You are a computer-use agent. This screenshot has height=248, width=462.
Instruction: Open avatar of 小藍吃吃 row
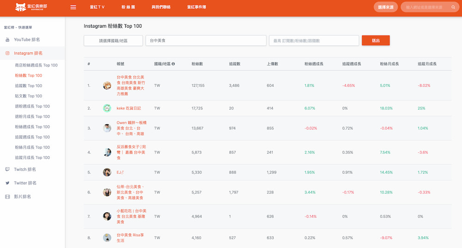[x=107, y=217]
